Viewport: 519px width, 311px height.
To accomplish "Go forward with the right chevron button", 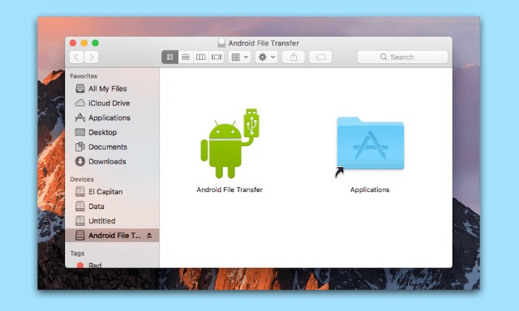I will click(92, 58).
